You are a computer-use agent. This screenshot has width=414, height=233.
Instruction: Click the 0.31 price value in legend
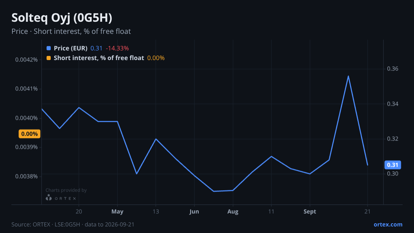point(96,48)
